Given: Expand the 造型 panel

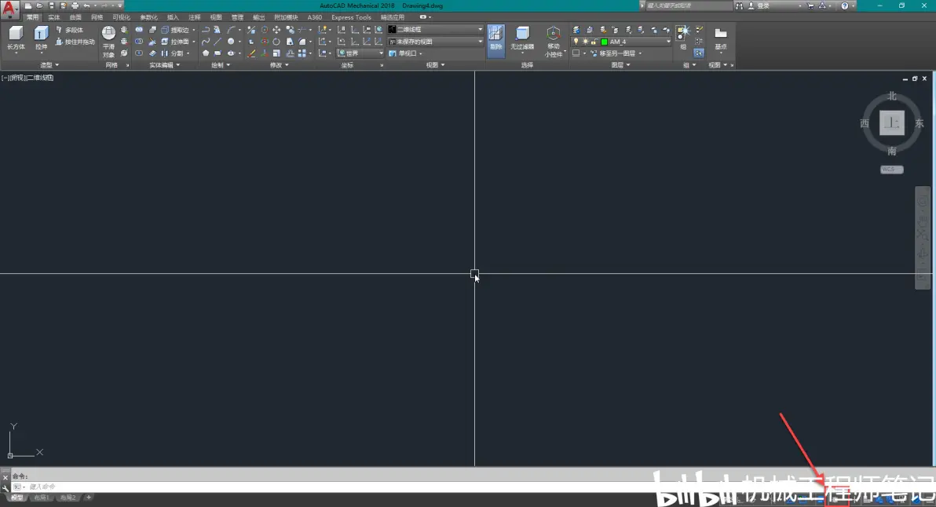Looking at the screenshot, I should pyautogui.click(x=49, y=65).
